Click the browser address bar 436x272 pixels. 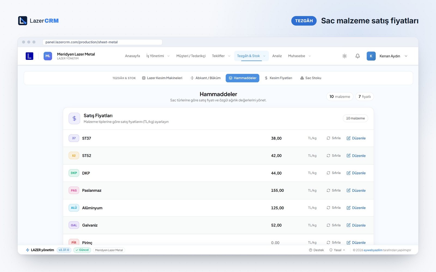(102, 42)
